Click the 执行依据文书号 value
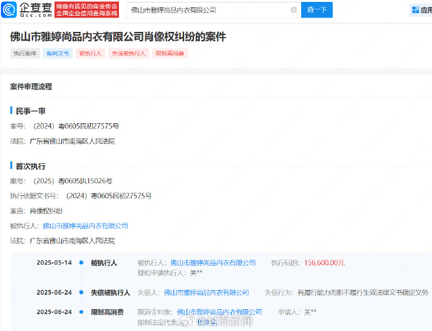432x331 pixels. 109,196
